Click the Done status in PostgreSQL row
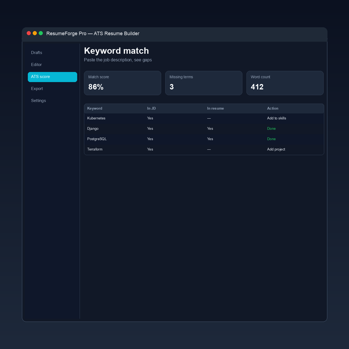The image size is (349, 349). [x=271, y=139]
